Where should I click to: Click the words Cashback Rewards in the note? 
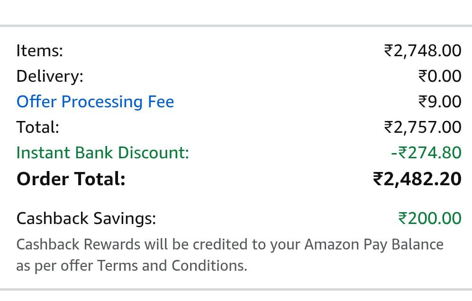click(x=78, y=244)
